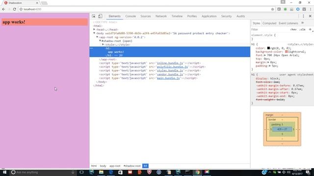Open the command prompt taskbar icon
The width and height of the screenshot is (314, 176).
[187, 172]
